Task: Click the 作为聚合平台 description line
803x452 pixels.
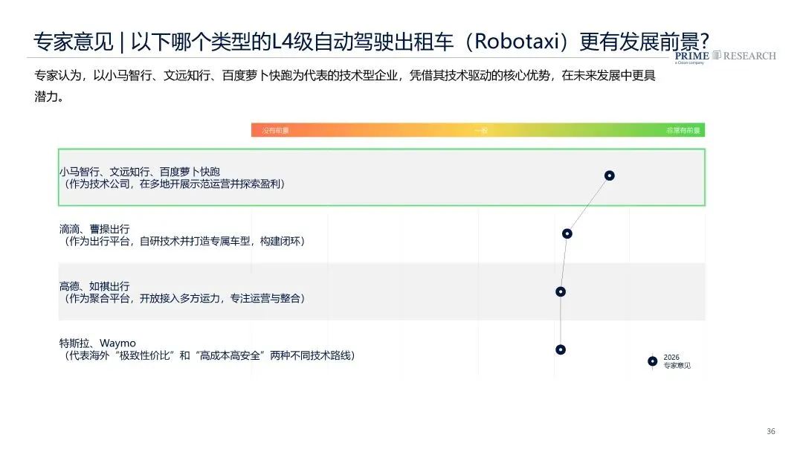Action: coord(184,298)
